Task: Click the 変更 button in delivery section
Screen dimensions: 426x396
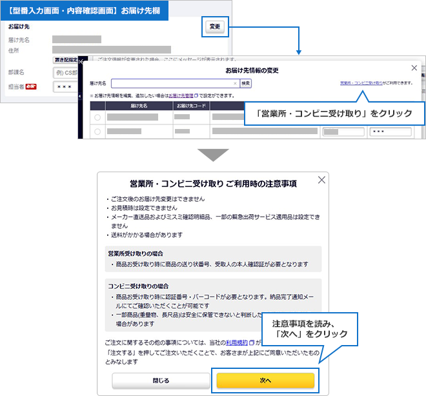Action: tap(215, 26)
